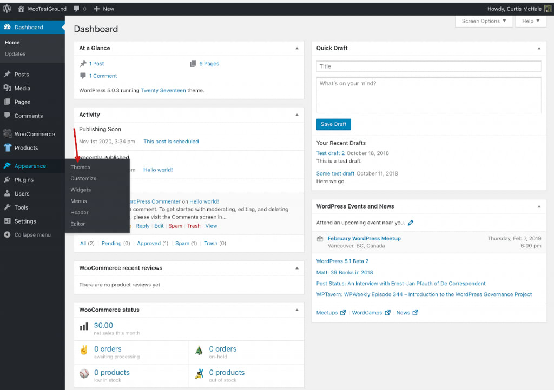Collapse the Quick Draft panel
This screenshot has height=390, width=554.
click(539, 48)
